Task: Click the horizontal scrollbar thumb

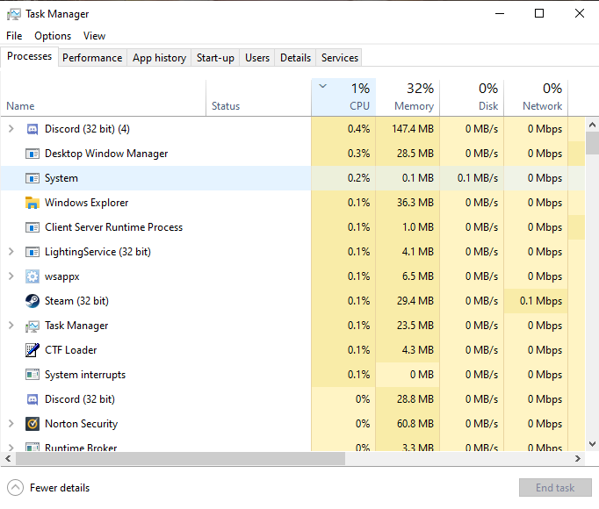Action: click(x=180, y=458)
